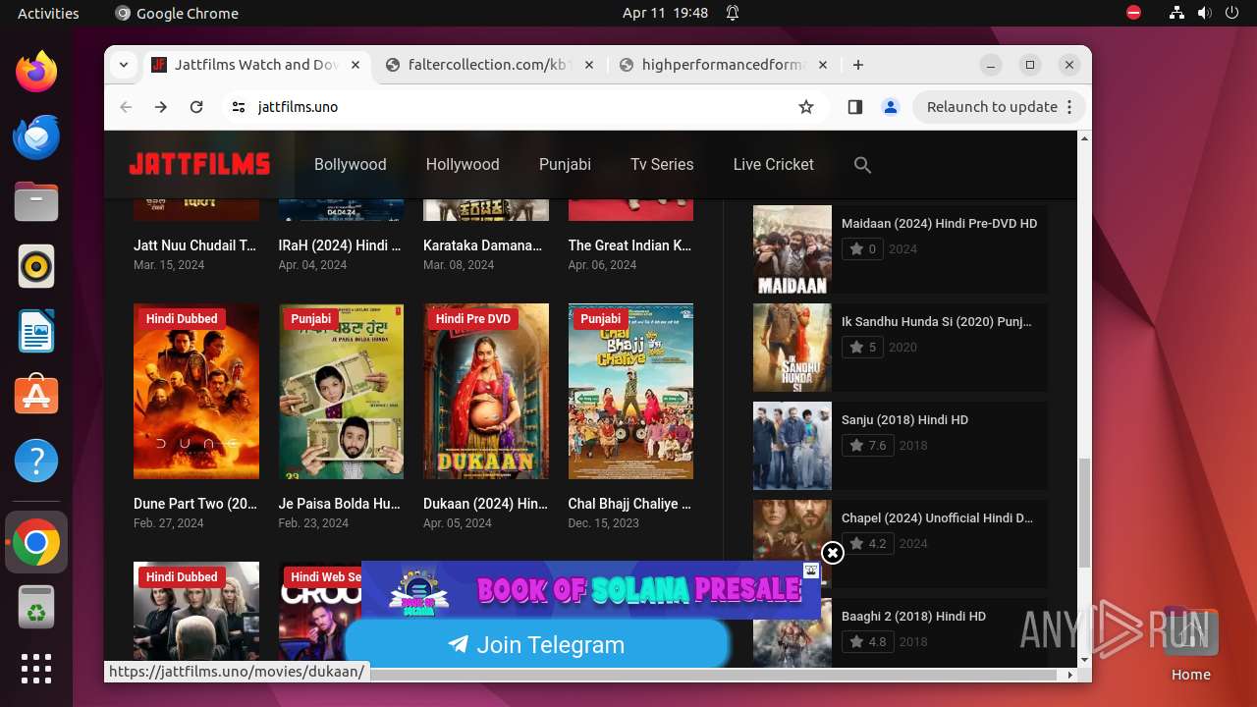Open the Live Cricket menu

pyautogui.click(x=773, y=165)
